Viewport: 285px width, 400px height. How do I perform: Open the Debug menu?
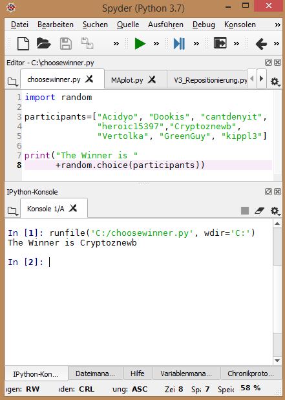click(204, 25)
